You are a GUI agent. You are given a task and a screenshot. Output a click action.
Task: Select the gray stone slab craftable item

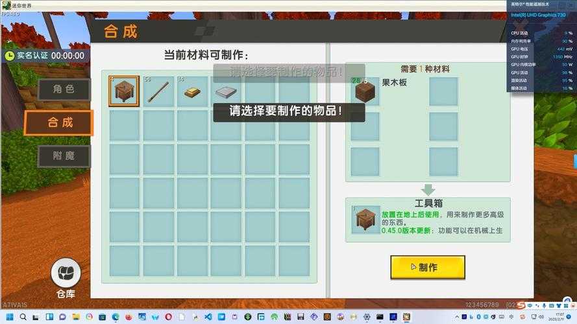tap(226, 91)
